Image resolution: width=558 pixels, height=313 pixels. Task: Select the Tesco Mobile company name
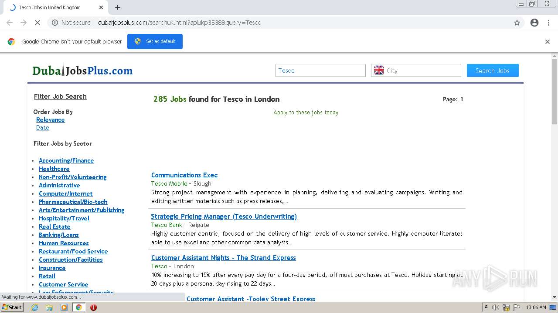pyautogui.click(x=169, y=183)
